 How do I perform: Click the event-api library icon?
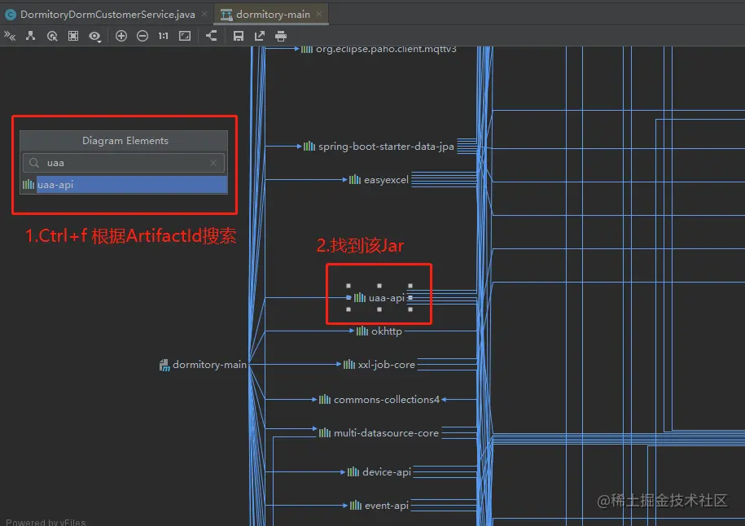[355, 506]
